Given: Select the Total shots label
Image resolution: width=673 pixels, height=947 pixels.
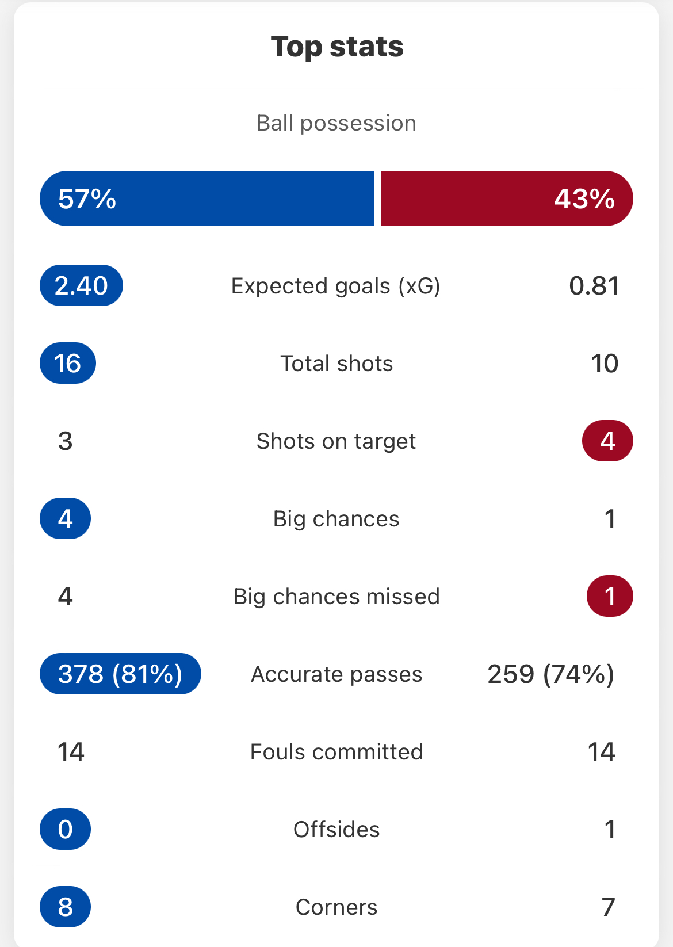Looking at the screenshot, I should (336, 364).
